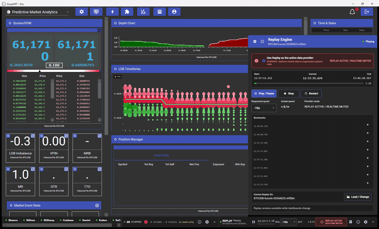Click the Load / Change file button
Viewport: 379px width, 229px height.
click(358, 197)
